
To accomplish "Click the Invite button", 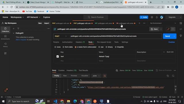I will pos(144,17).
